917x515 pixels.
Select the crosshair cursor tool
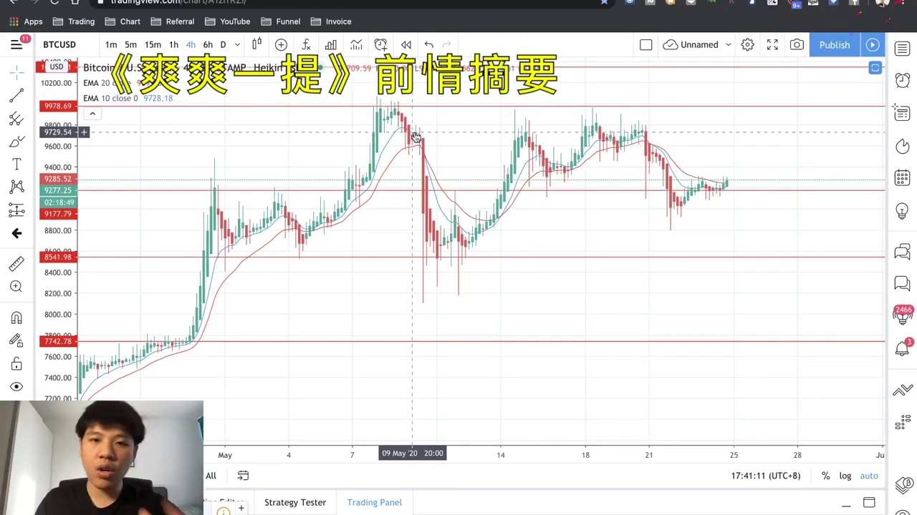click(x=16, y=72)
